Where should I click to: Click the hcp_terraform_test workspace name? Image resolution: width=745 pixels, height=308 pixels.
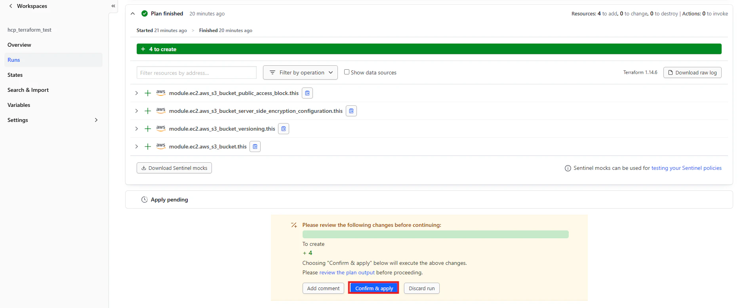click(x=29, y=30)
